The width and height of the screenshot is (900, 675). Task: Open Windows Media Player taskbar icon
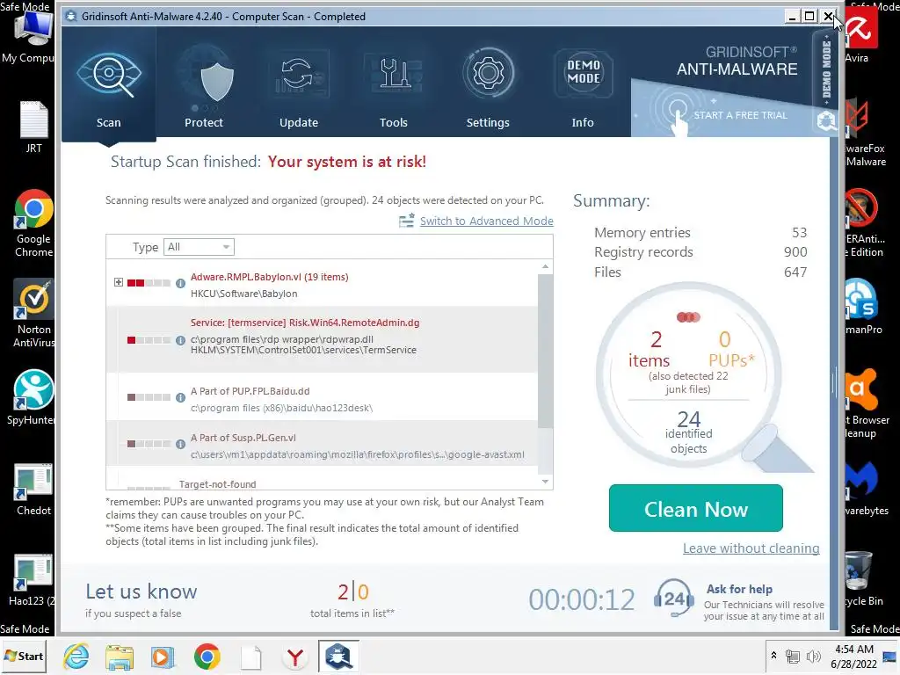[162, 657]
